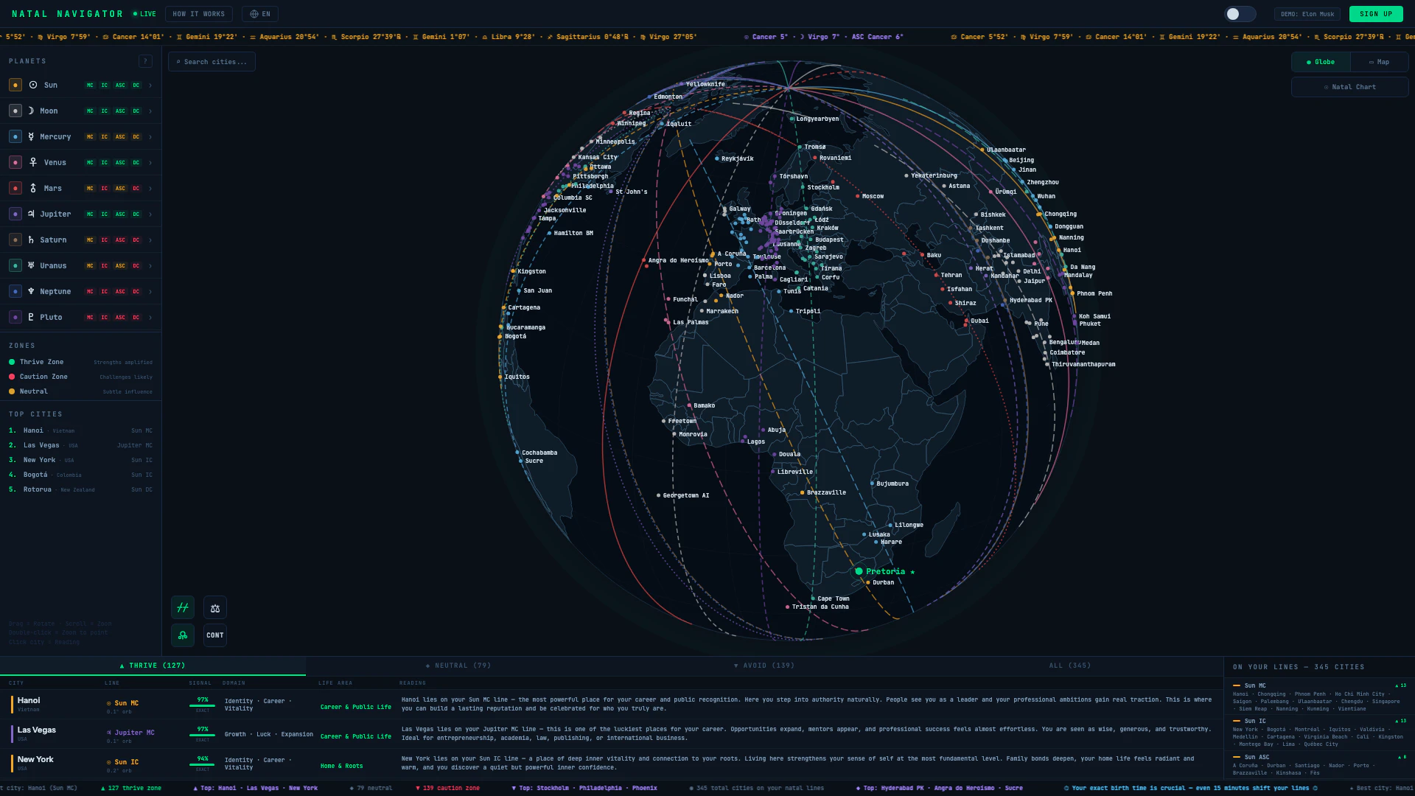Expand the Moon row chevron
This screenshot has width=1415, height=796.
click(x=150, y=111)
